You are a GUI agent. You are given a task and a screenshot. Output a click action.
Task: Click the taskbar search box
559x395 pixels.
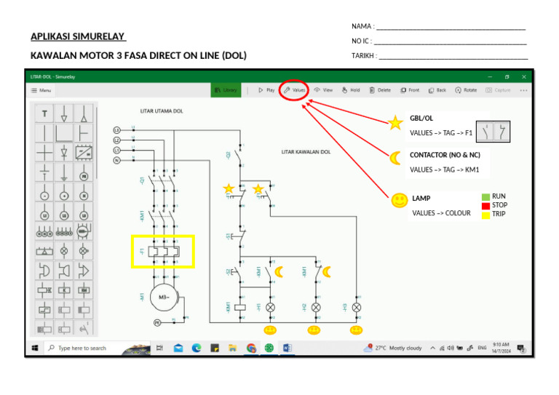pos(97,348)
